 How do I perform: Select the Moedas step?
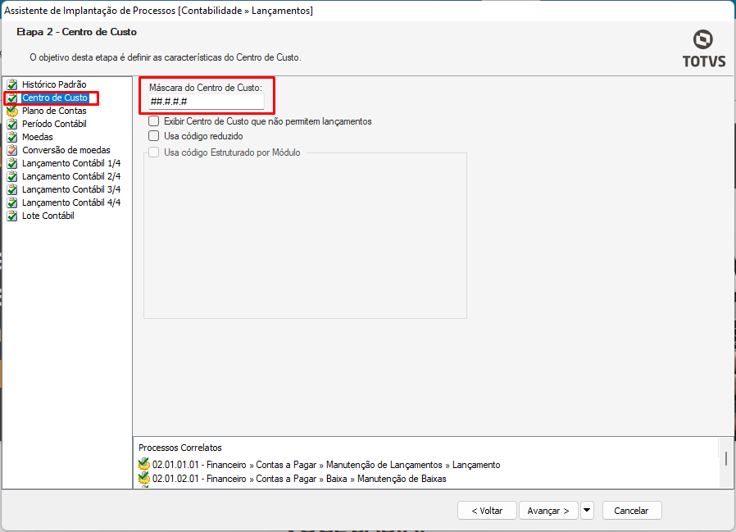[x=38, y=137]
